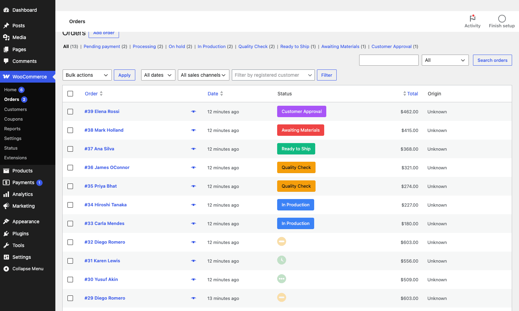The height and width of the screenshot is (311, 519).
Task: Click the Appearance paintbrush icon
Action: [x=6, y=222]
